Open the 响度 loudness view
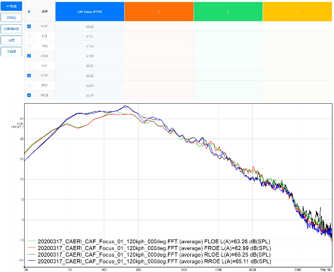334x272 pixels. pyautogui.click(x=11, y=40)
